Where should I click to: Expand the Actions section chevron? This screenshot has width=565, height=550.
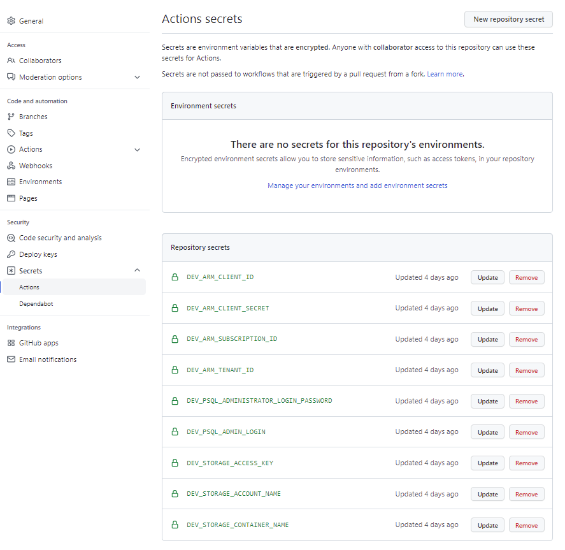137,149
